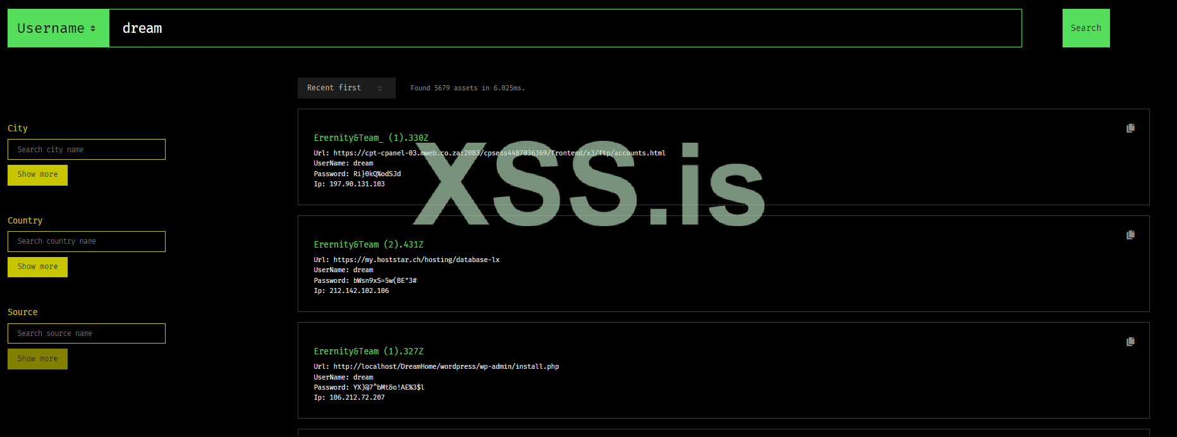Image resolution: width=1177 pixels, height=437 pixels.
Task: Click the main search box containing dream
Action: [x=565, y=28]
